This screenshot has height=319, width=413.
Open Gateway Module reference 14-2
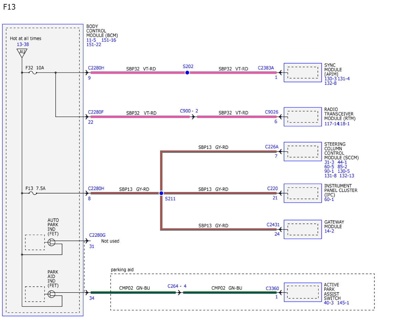(x=329, y=231)
